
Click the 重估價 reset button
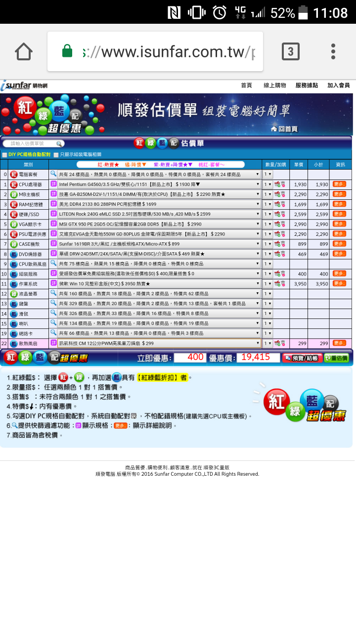pos(336,358)
